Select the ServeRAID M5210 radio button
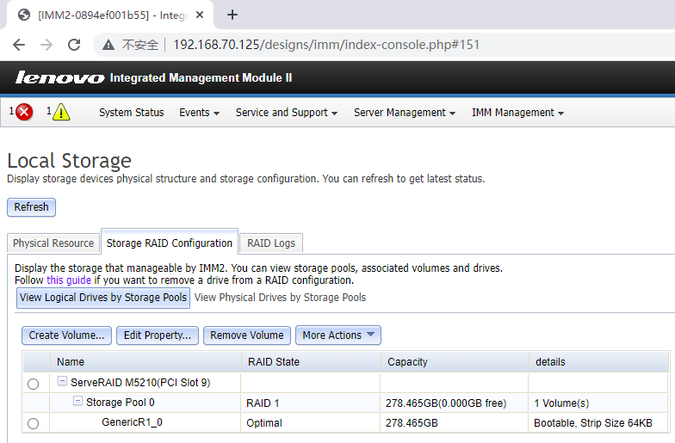The width and height of the screenshot is (675, 443). [33, 384]
